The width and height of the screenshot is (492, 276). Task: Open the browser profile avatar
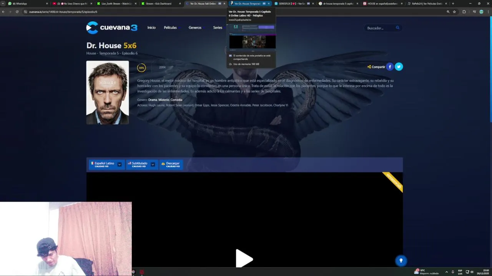point(481,12)
